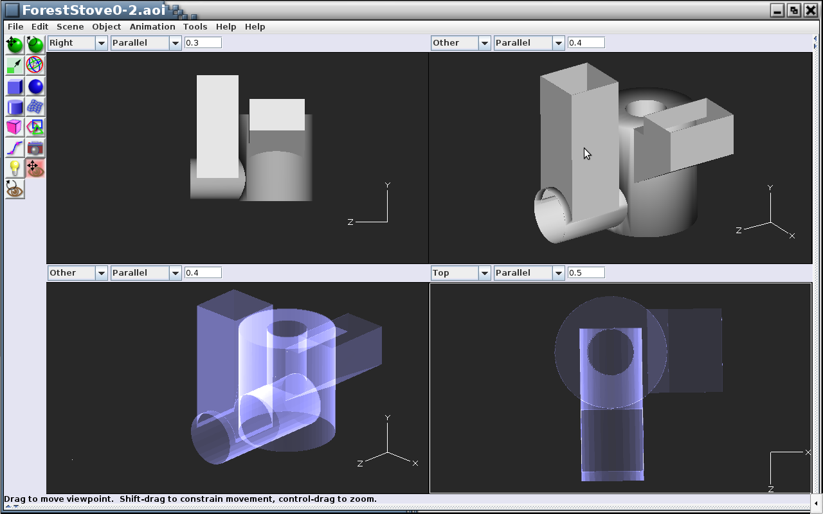
Task: Choose the Create Camera tool
Action: coord(35,148)
